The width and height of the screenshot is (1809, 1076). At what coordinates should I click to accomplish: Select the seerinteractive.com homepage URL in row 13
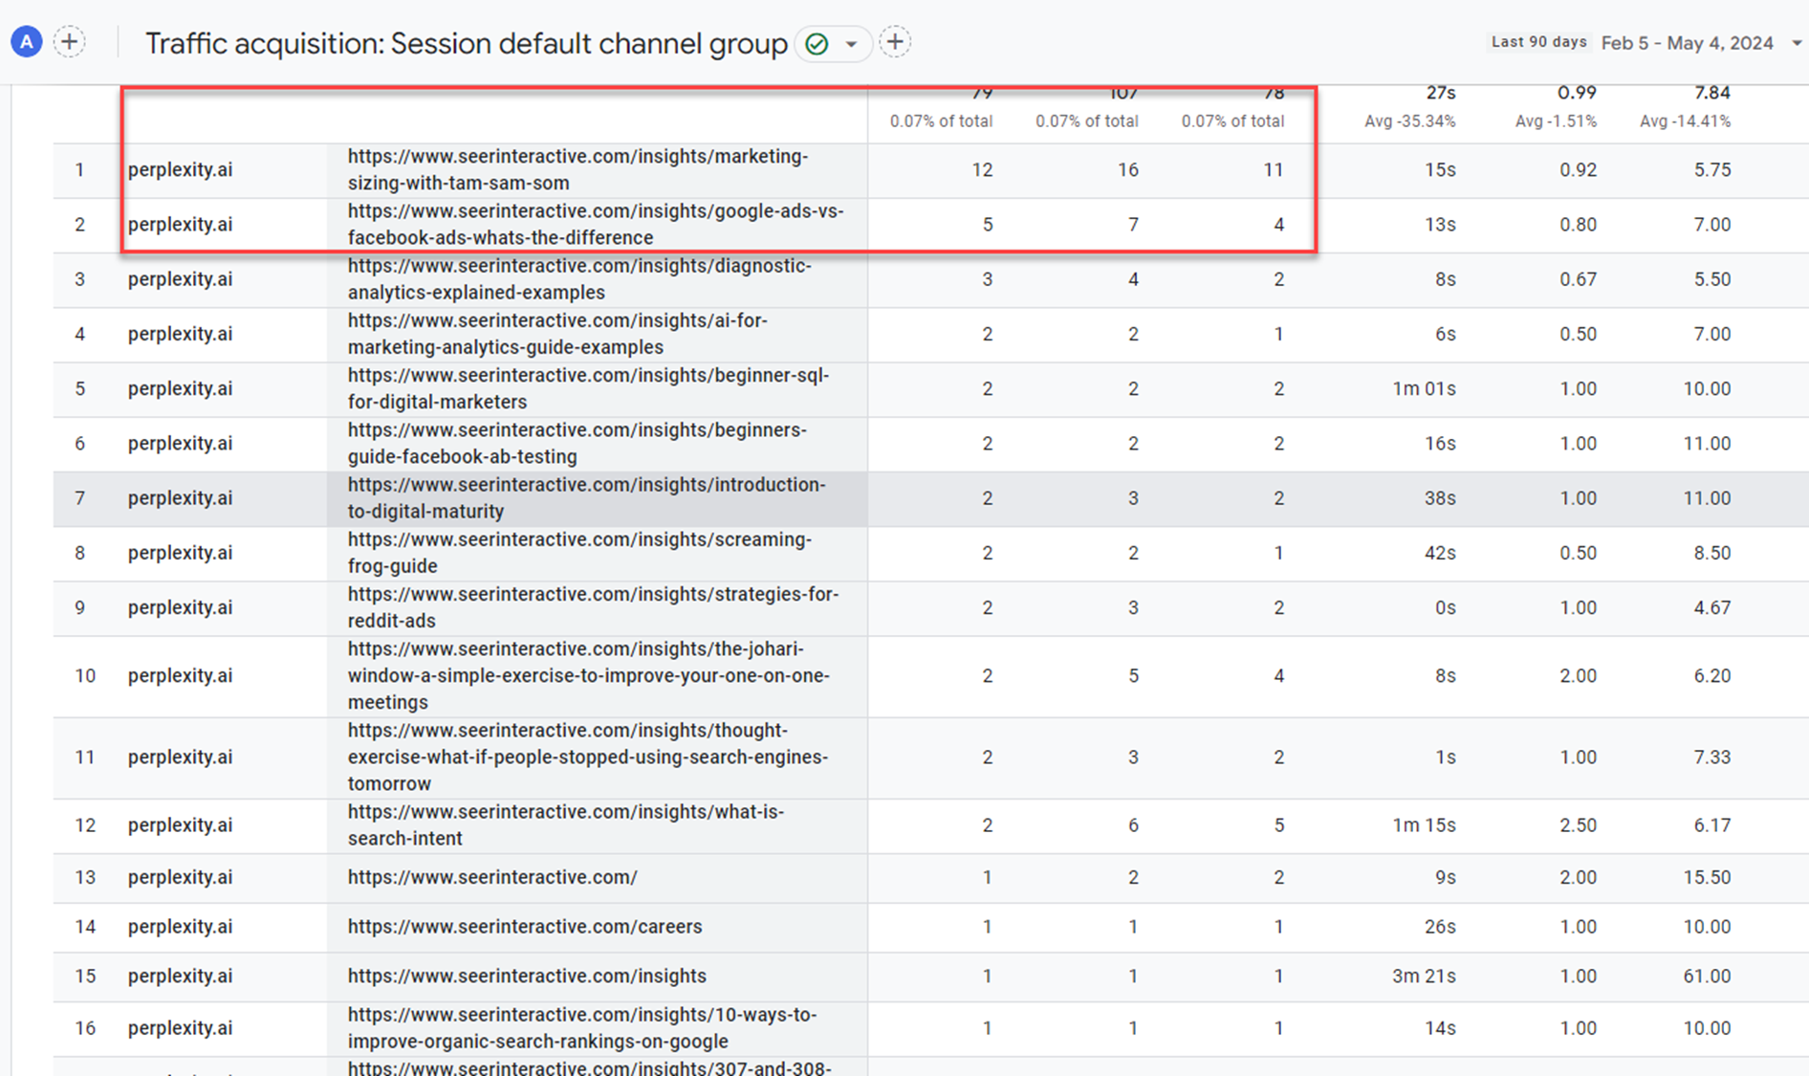click(491, 877)
